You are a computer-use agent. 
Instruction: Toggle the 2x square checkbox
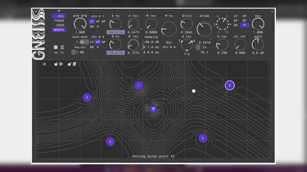(x=198, y=47)
